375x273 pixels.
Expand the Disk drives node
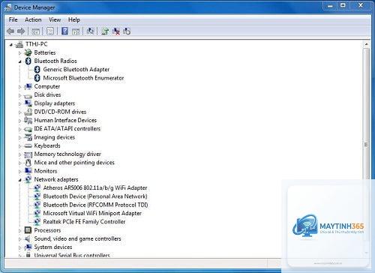[20, 95]
